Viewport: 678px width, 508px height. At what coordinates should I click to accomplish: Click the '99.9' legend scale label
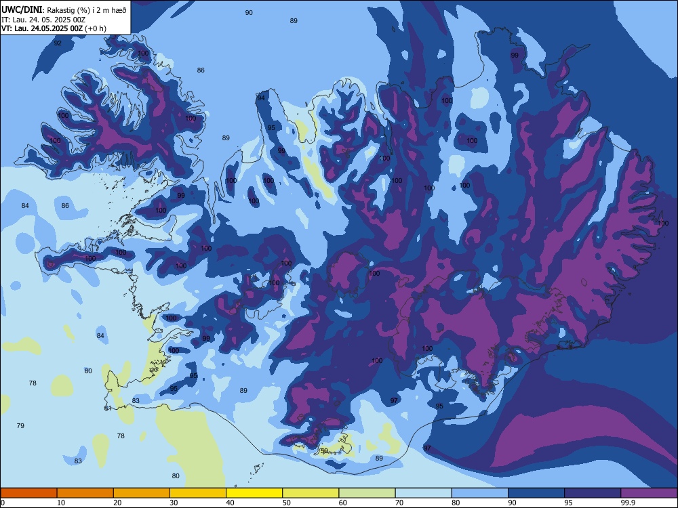[628, 503]
